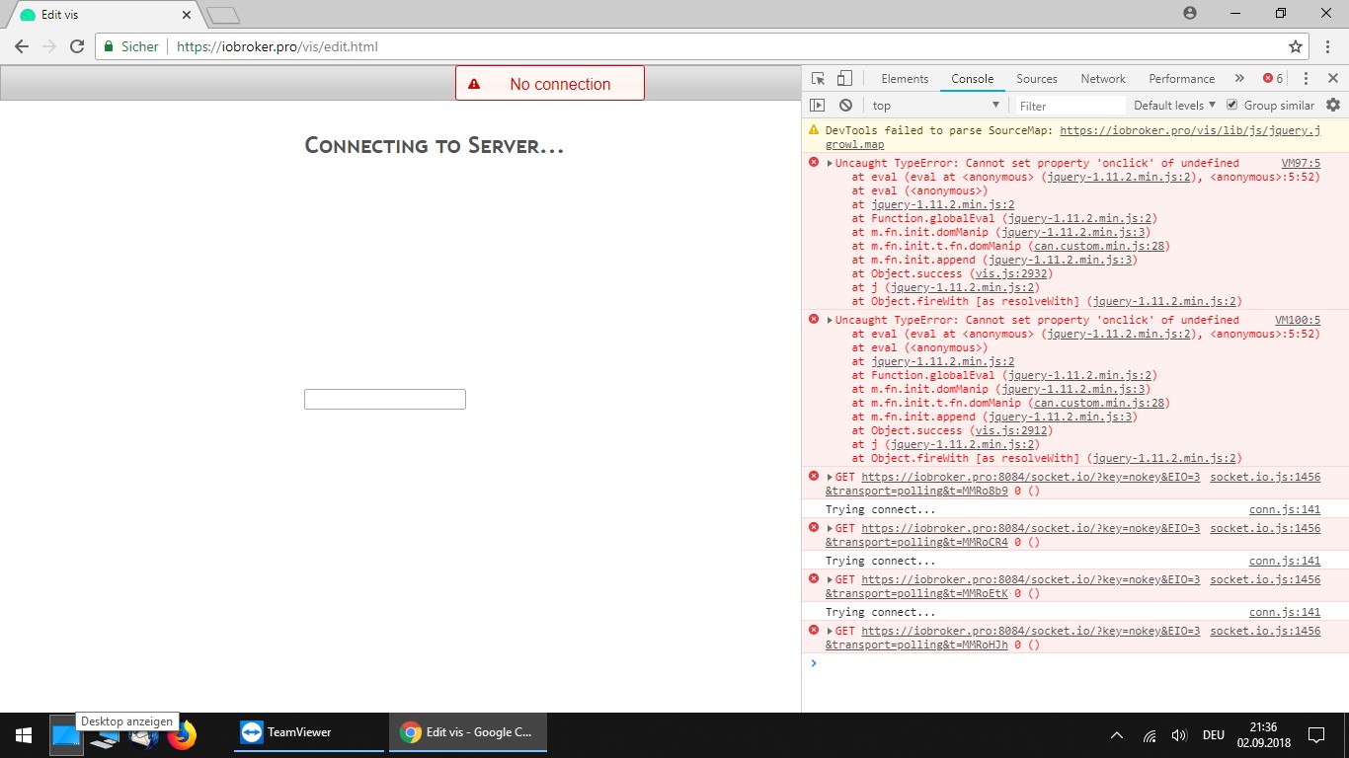1349x758 pixels.
Task: Open the VM97:5 source link
Action: (1301, 163)
